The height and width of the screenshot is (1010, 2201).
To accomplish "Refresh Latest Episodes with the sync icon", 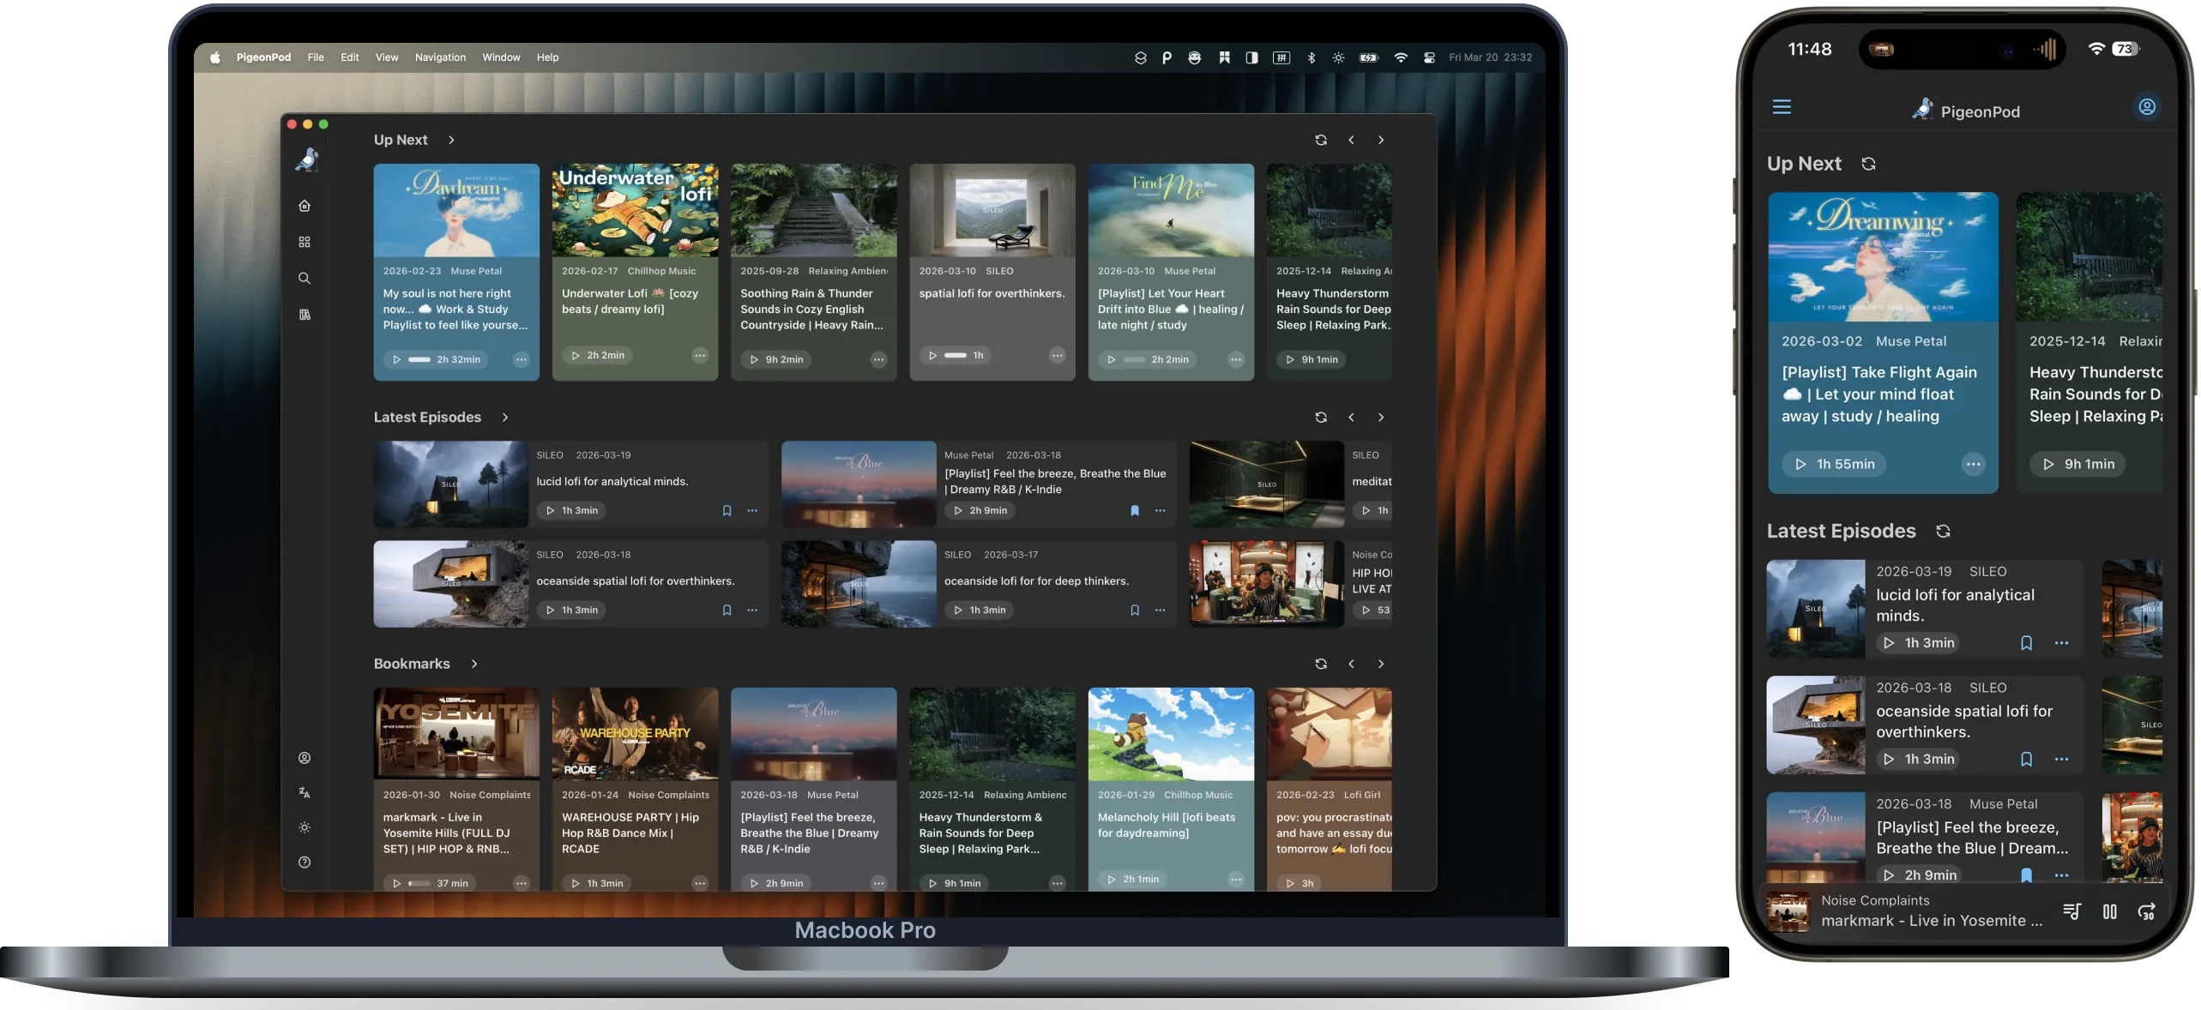I will coord(1321,418).
